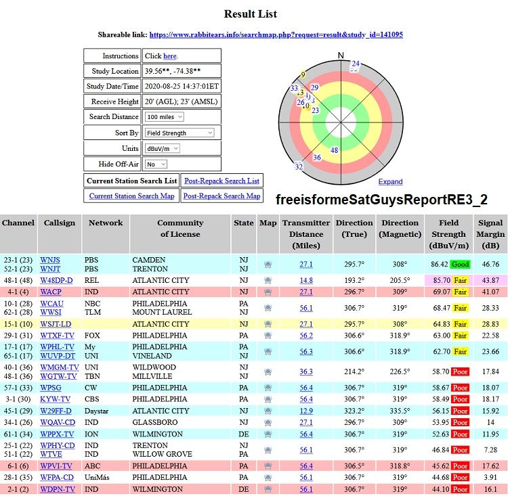This screenshot has height=496, width=508.
Task: Open the Hide Off-Air dropdown
Action: click(156, 164)
